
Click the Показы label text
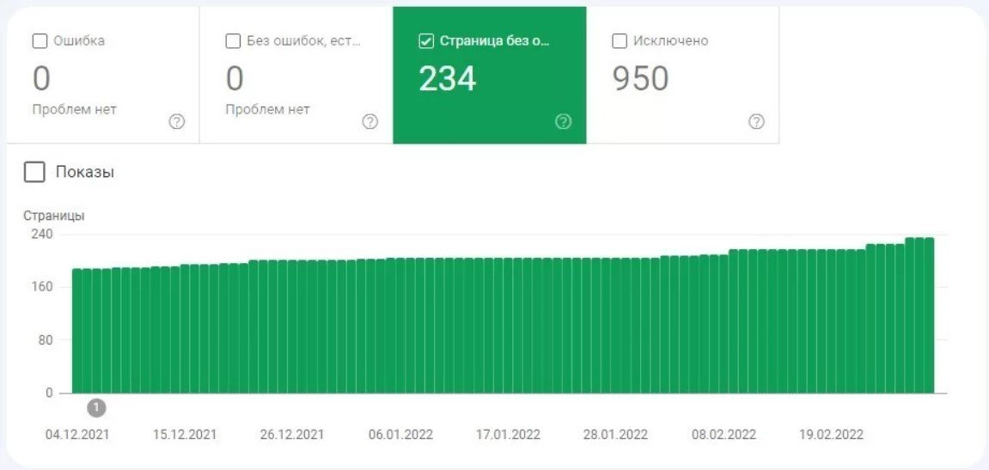coord(85,172)
